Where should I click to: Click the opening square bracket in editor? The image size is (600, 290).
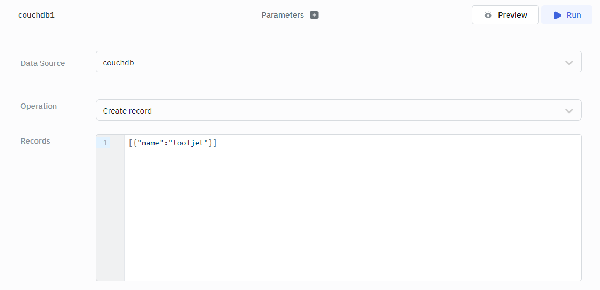click(x=131, y=143)
